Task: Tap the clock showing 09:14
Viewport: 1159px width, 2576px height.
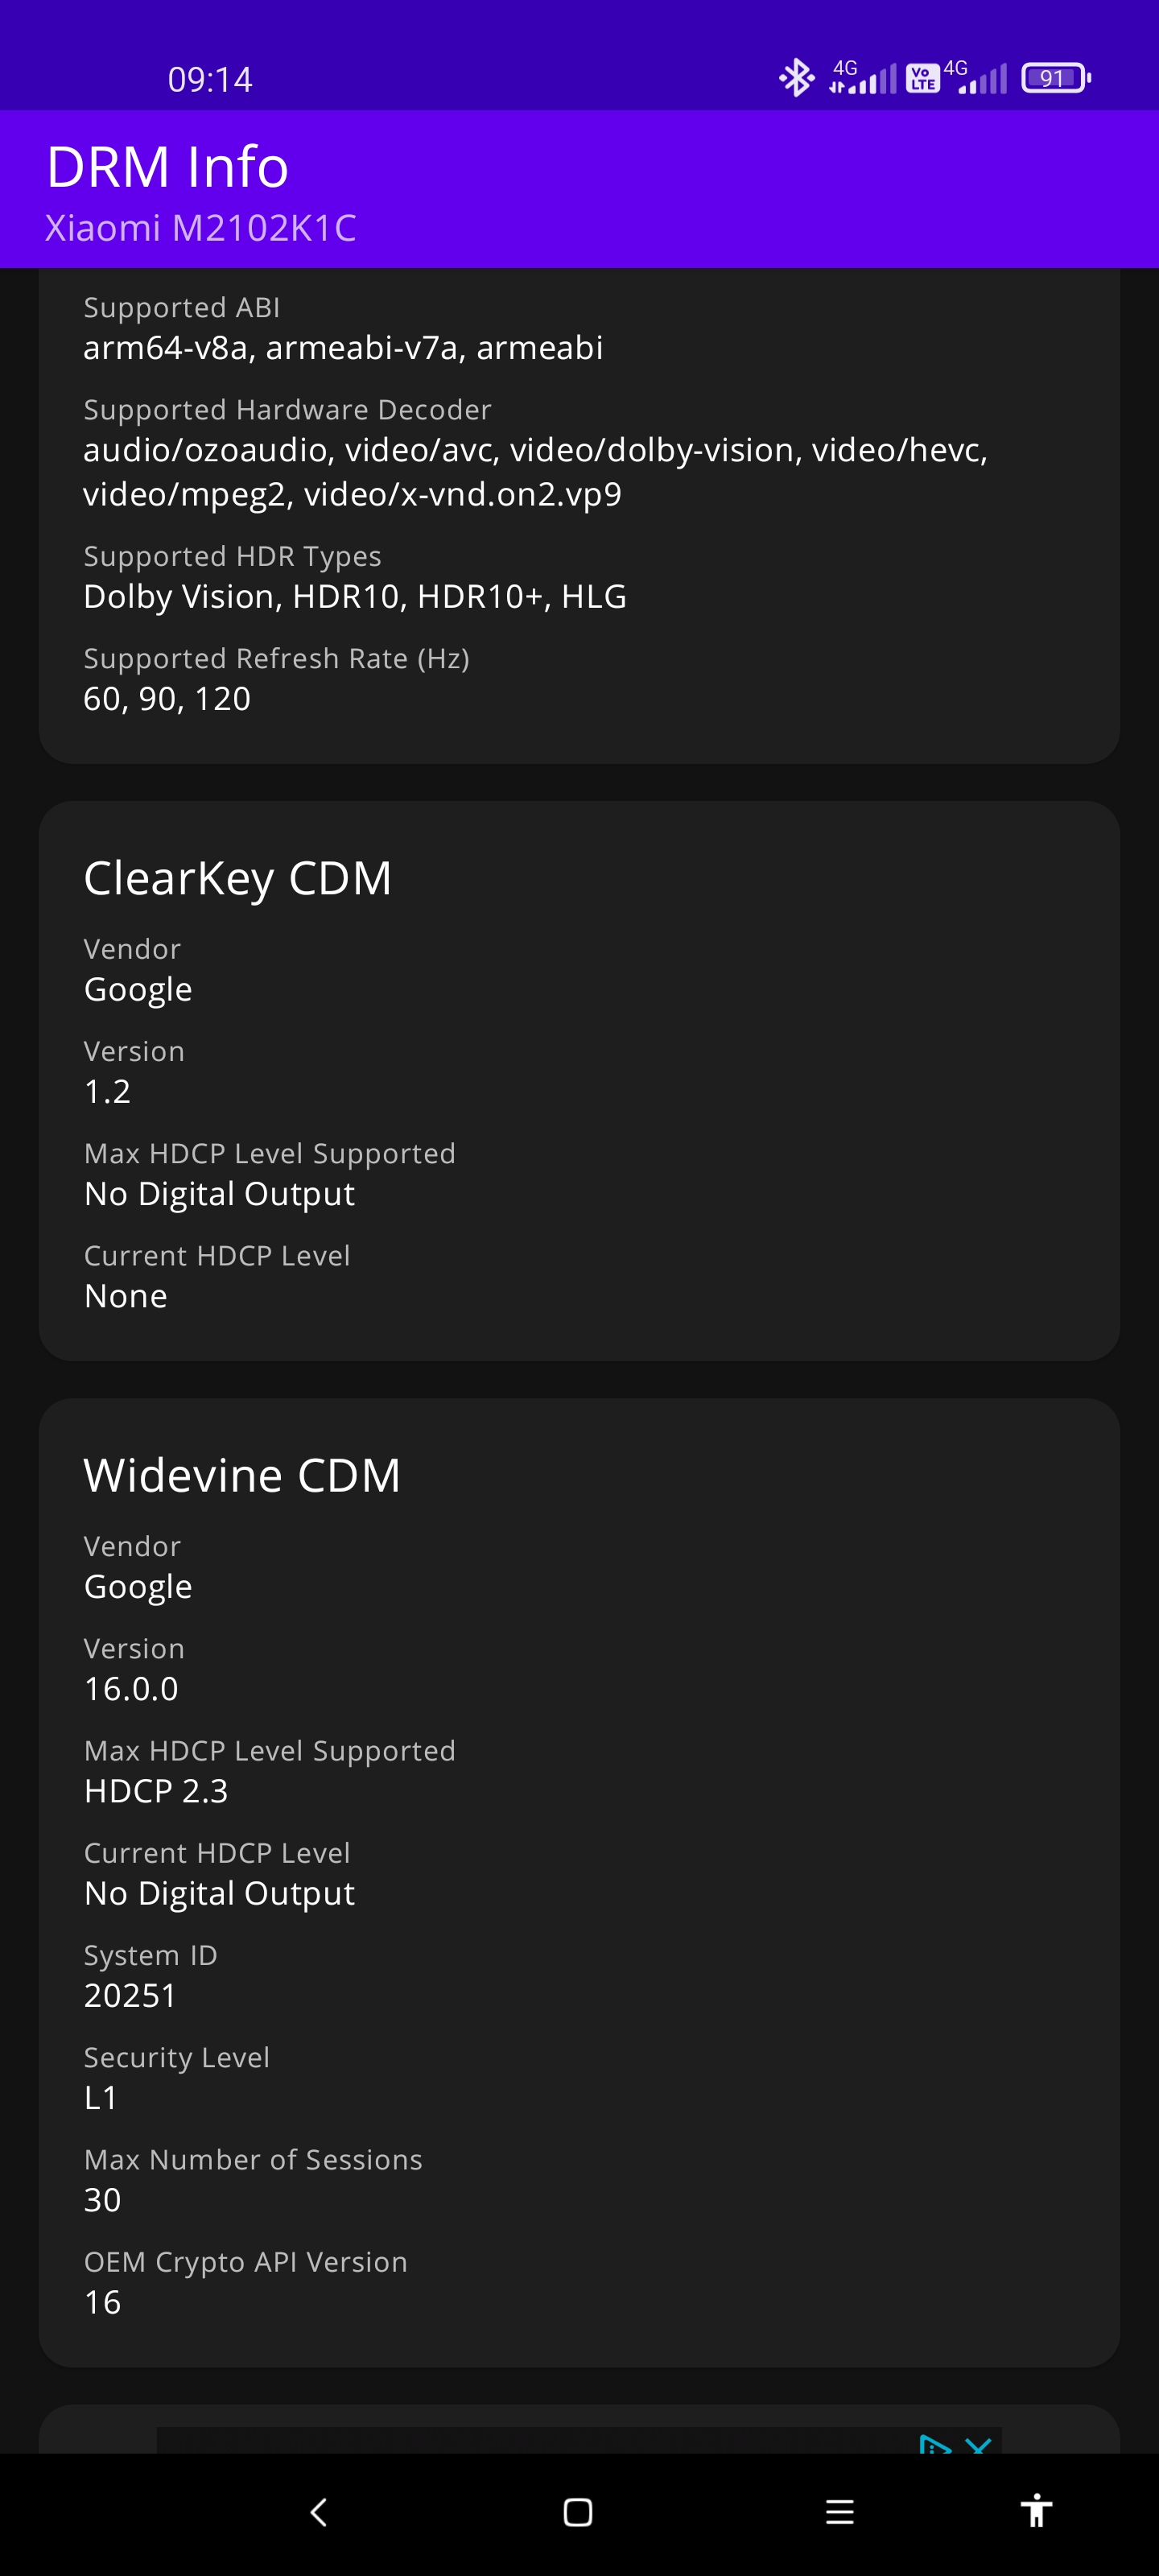Action: click(x=210, y=79)
